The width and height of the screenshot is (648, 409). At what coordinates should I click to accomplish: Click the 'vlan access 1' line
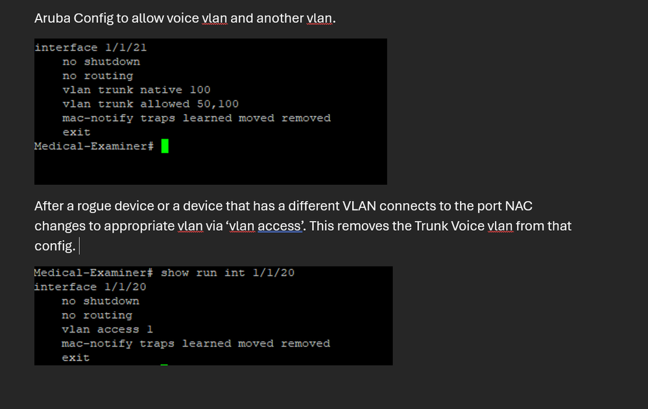pyautogui.click(x=107, y=329)
